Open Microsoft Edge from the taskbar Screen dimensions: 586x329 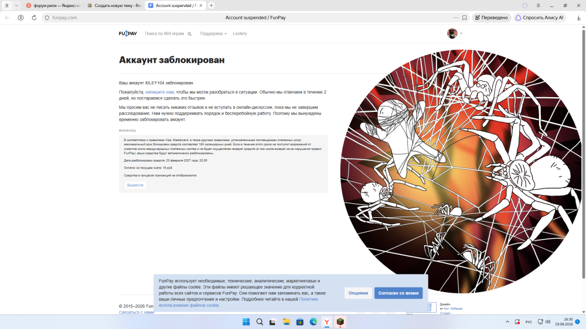pos(313,322)
